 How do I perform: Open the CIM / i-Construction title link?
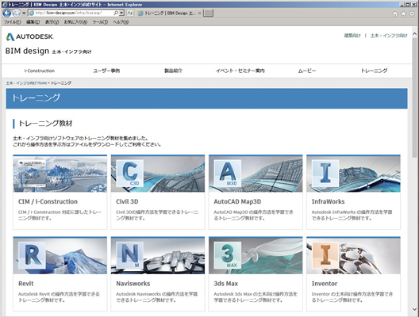48,202
